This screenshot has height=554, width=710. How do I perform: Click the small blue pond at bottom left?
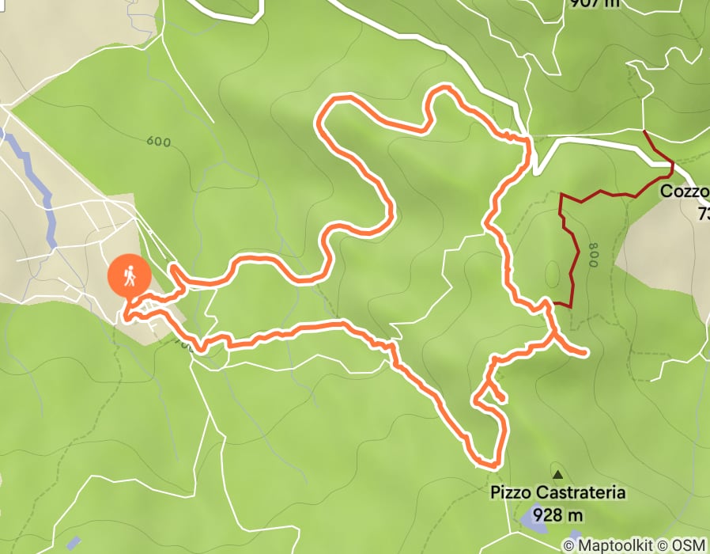coord(74,542)
